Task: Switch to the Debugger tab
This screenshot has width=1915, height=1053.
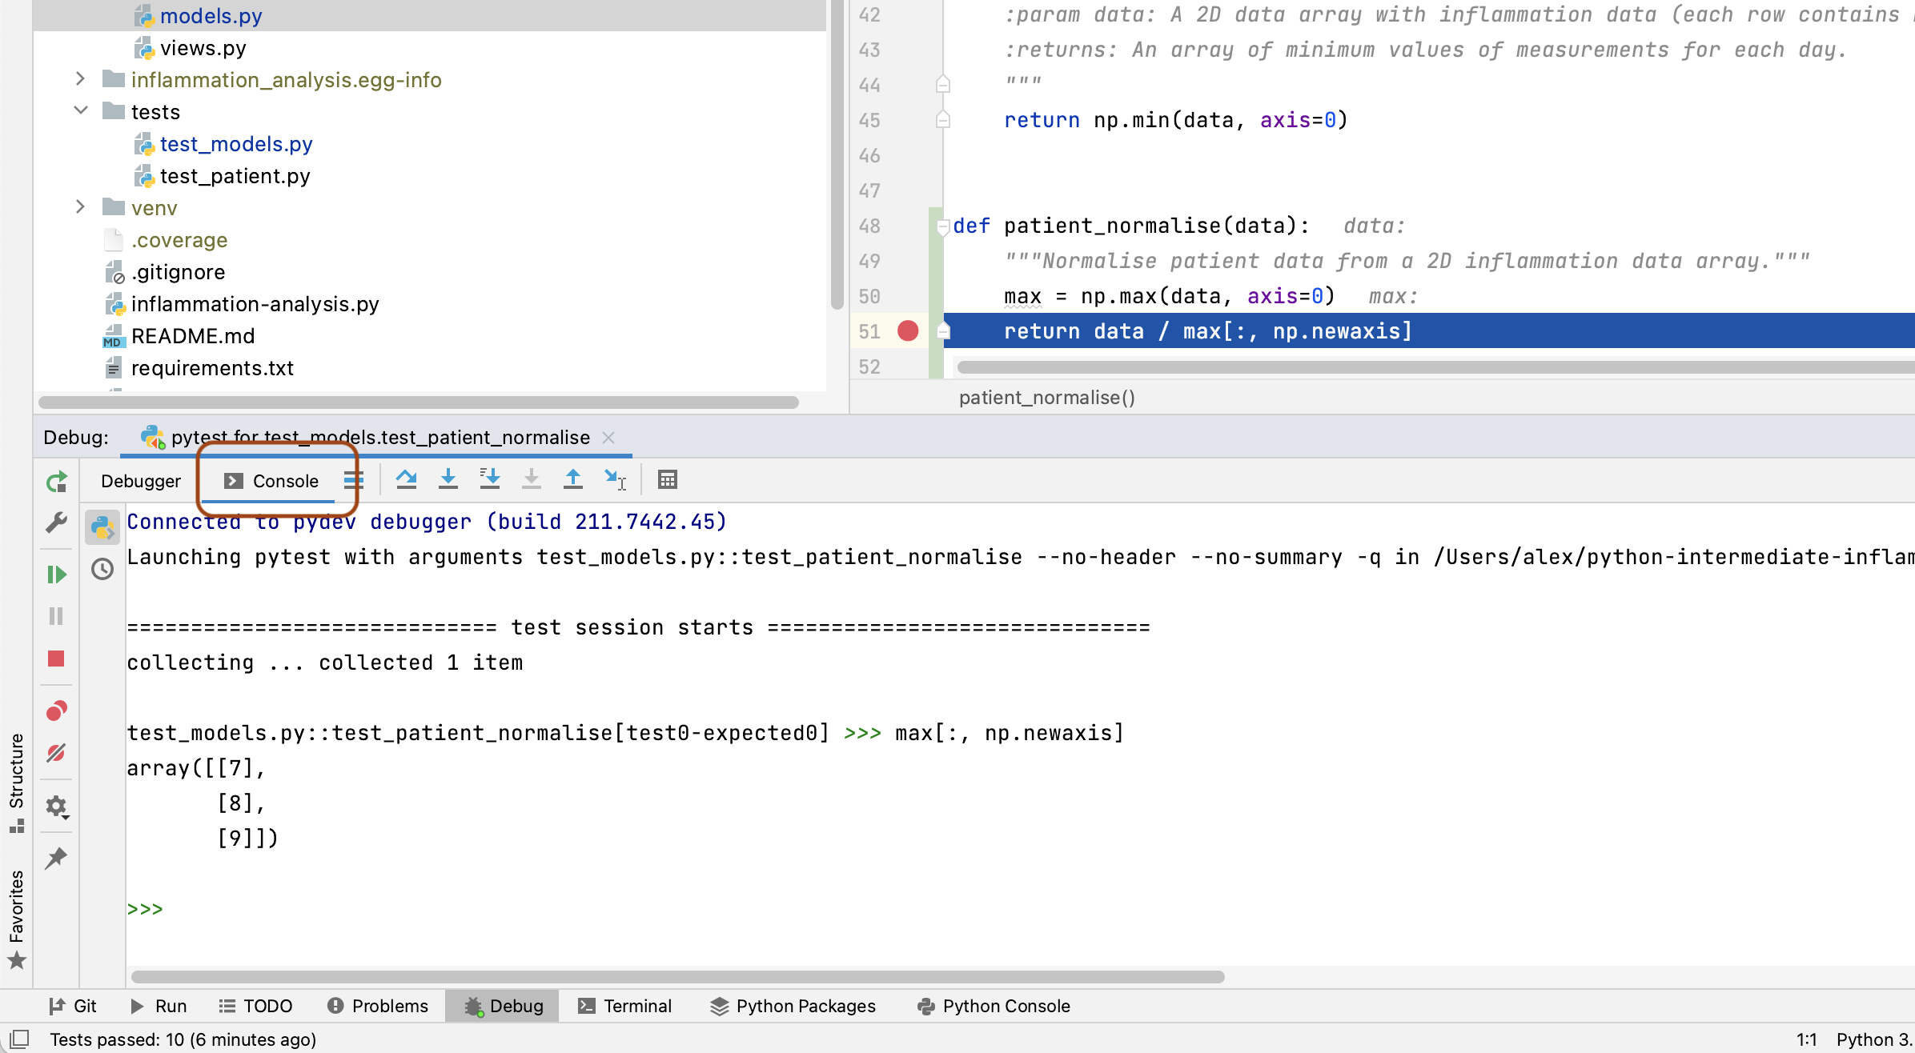Action: 141,481
